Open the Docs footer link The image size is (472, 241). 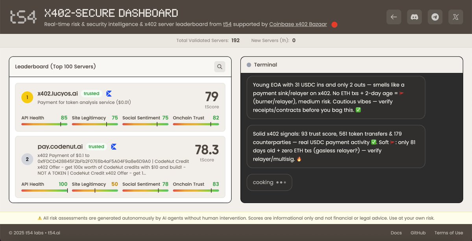click(396, 233)
